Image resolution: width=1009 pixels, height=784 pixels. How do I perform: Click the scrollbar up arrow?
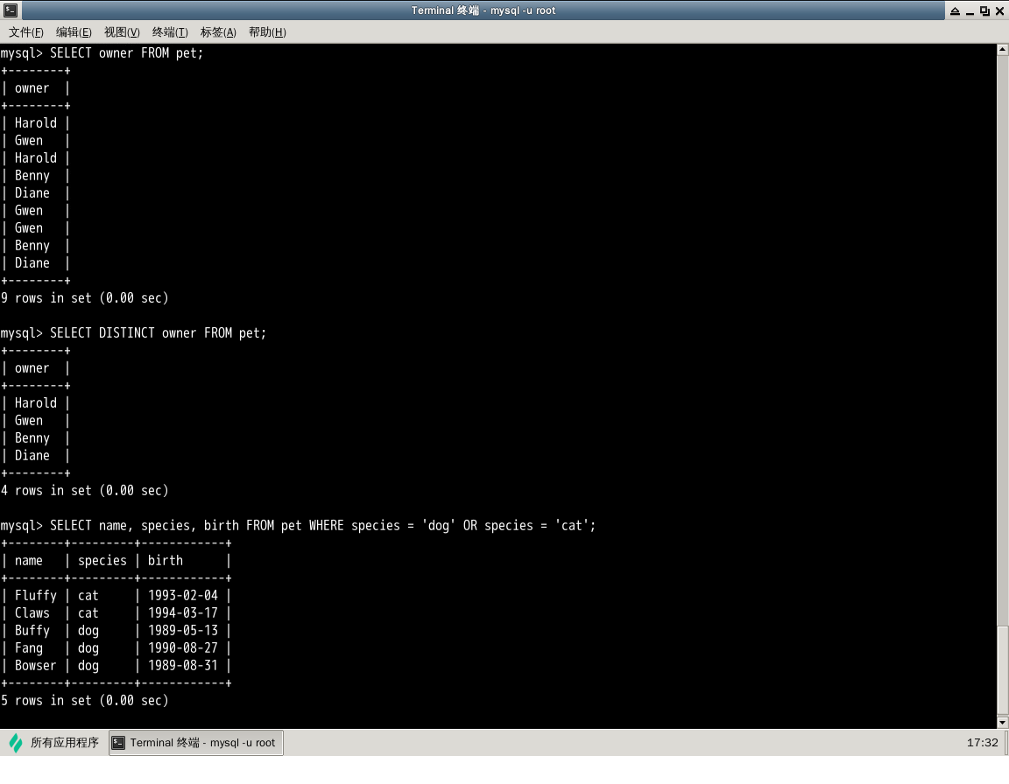coord(1003,50)
